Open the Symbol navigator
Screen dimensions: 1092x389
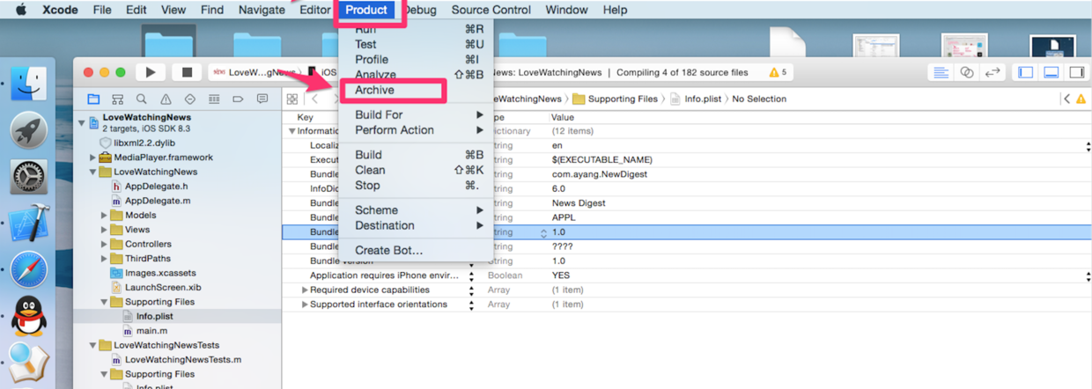tap(117, 99)
